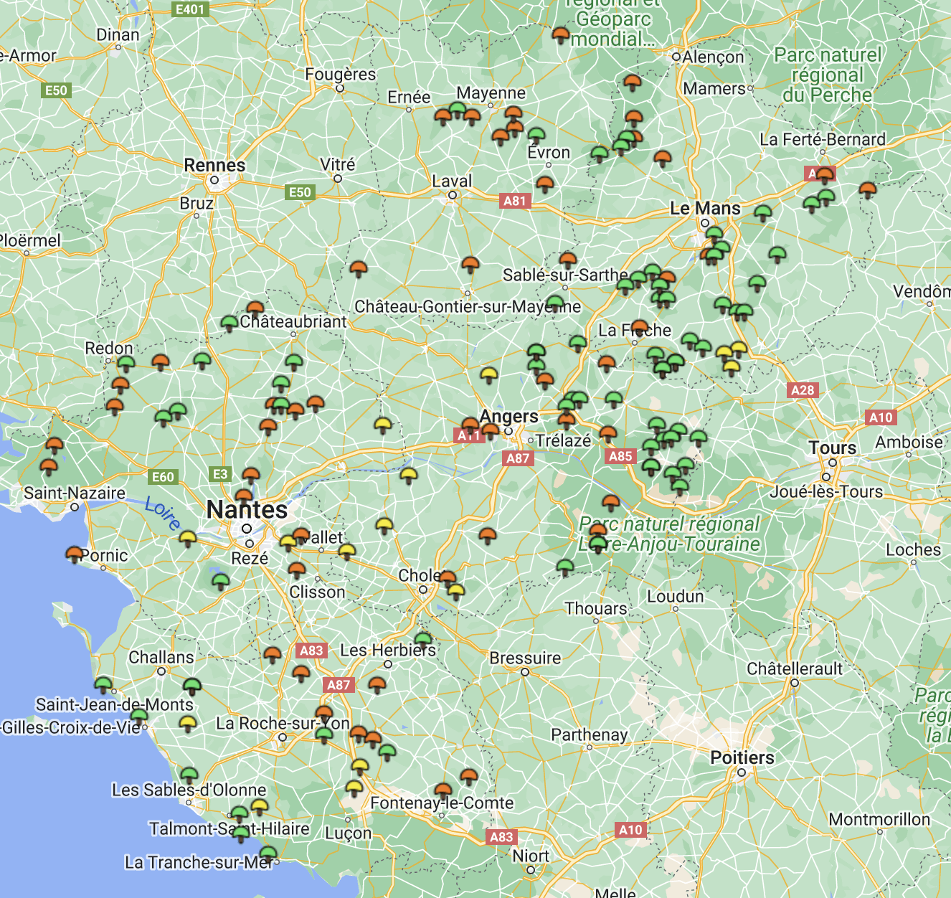The image size is (951, 898).
Task: Click the Le Mans city label
Action: tap(705, 209)
